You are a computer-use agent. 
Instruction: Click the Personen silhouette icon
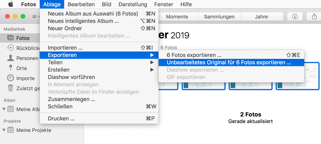[10, 58]
